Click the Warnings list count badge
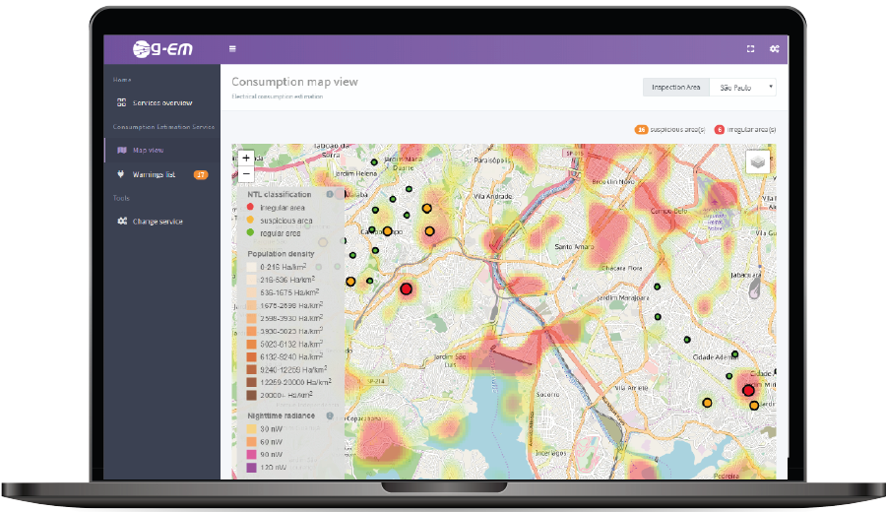Image resolution: width=886 pixels, height=512 pixels. click(201, 175)
